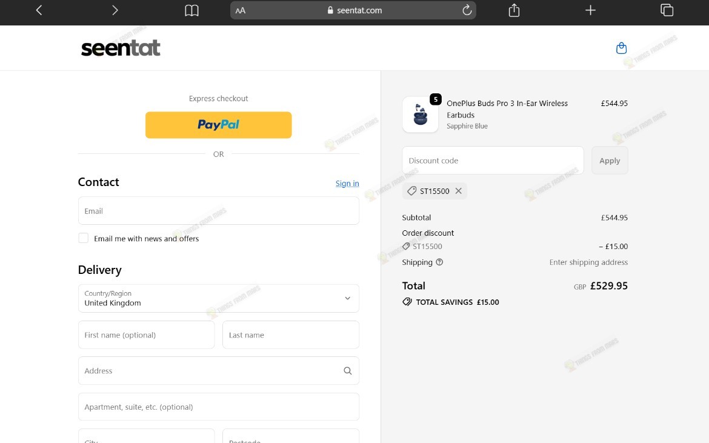
Task: Reload the page with the refresh icon
Action: (x=467, y=10)
